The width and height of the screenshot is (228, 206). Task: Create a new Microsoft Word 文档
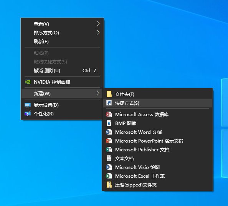(x=157, y=132)
